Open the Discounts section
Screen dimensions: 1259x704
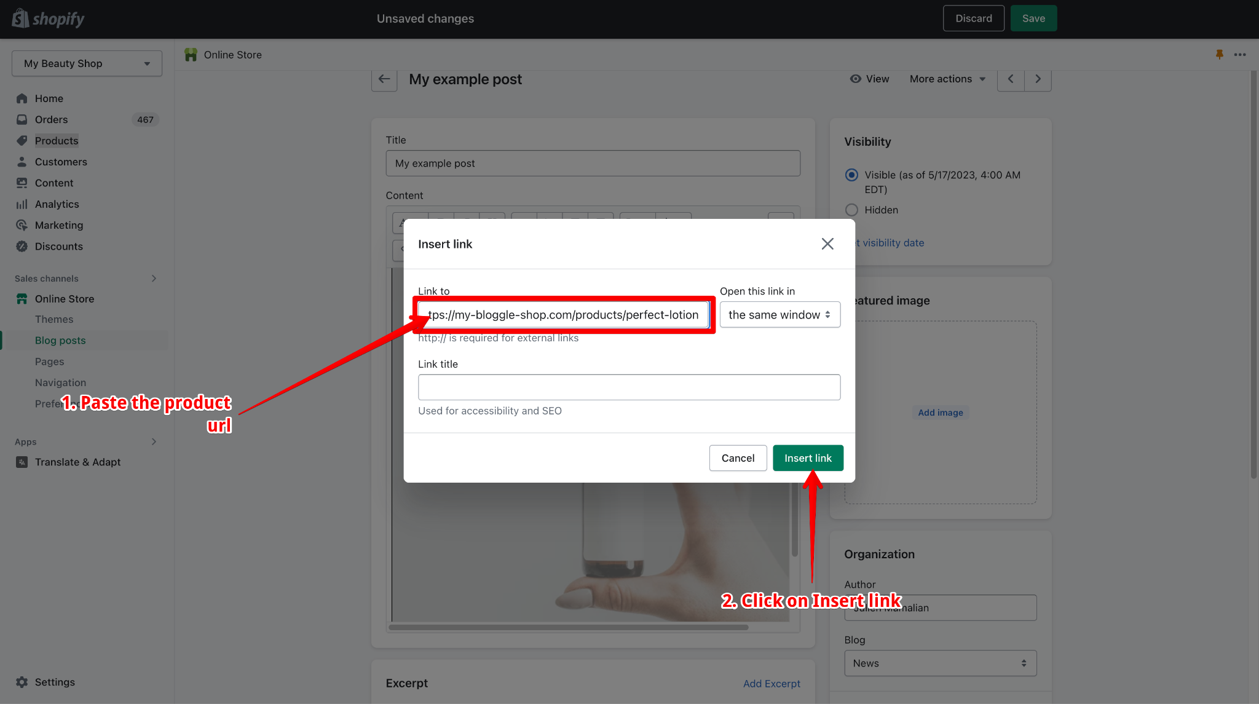coord(57,246)
